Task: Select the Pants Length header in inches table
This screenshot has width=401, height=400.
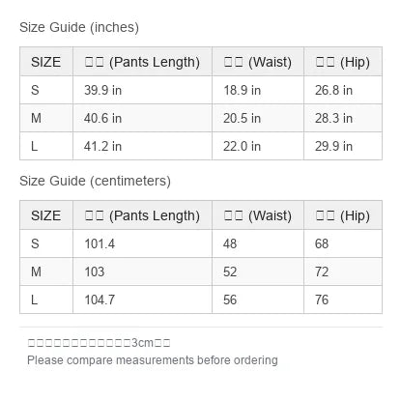Action: coord(142,62)
